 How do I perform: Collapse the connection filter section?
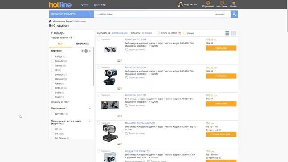click(90, 108)
